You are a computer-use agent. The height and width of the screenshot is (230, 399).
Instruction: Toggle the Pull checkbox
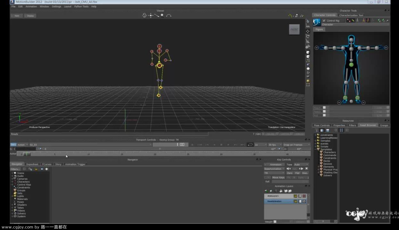(x=324, y=115)
